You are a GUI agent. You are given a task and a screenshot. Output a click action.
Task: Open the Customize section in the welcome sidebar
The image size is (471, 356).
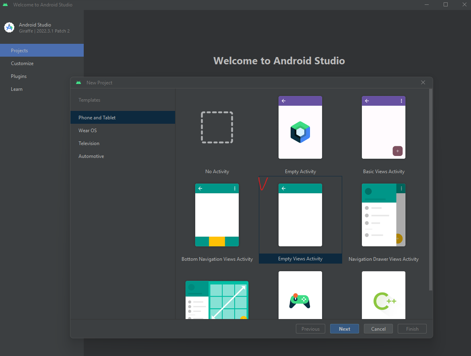click(x=42, y=63)
